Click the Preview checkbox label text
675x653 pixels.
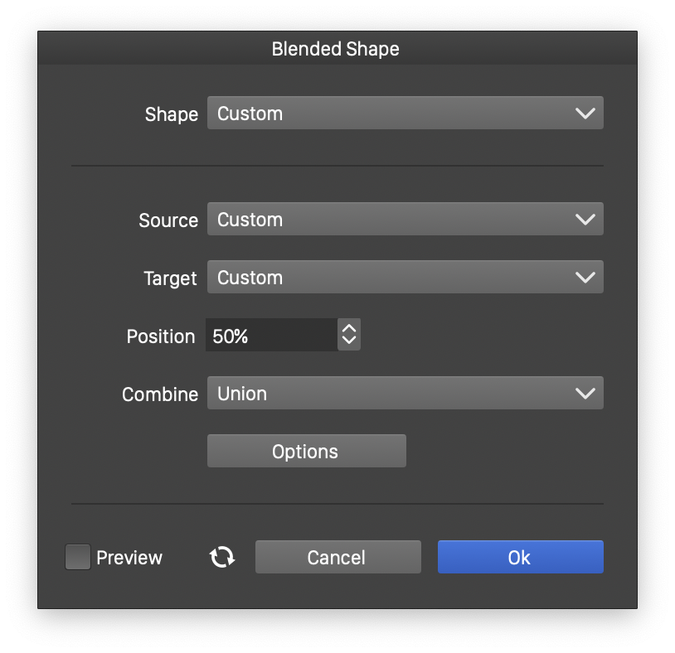pos(129,558)
